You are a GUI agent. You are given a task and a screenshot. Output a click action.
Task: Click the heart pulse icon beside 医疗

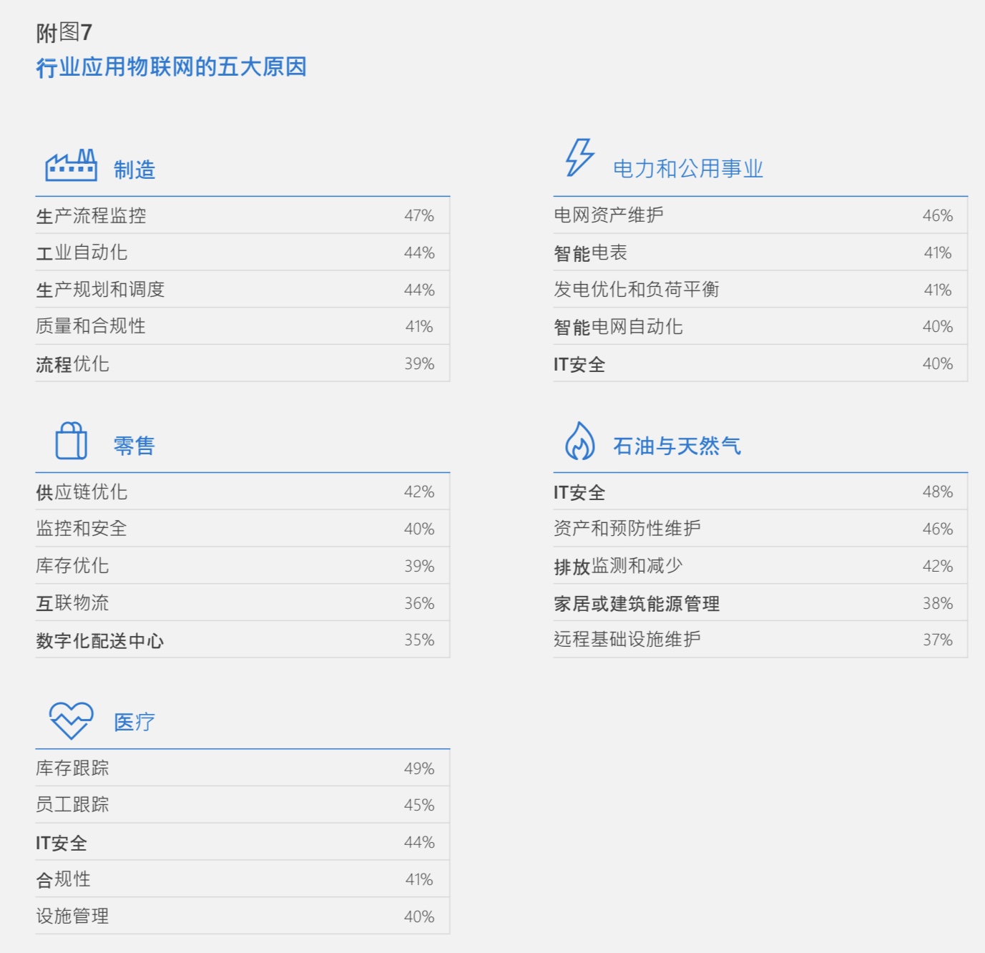pos(71,720)
